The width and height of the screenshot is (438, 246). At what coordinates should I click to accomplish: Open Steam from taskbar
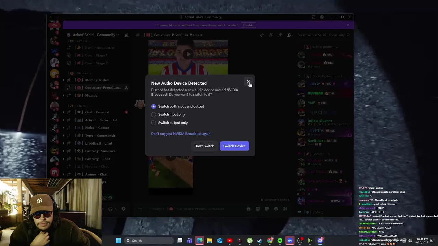point(260,241)
